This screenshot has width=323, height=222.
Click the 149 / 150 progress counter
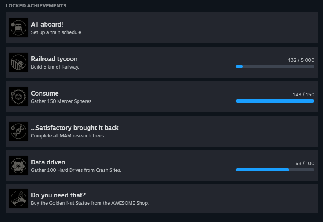point(303,95)
